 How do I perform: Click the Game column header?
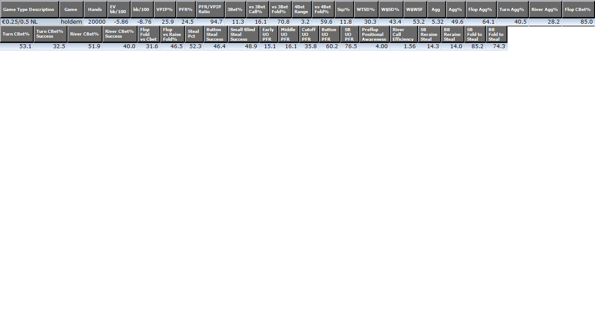71,9
